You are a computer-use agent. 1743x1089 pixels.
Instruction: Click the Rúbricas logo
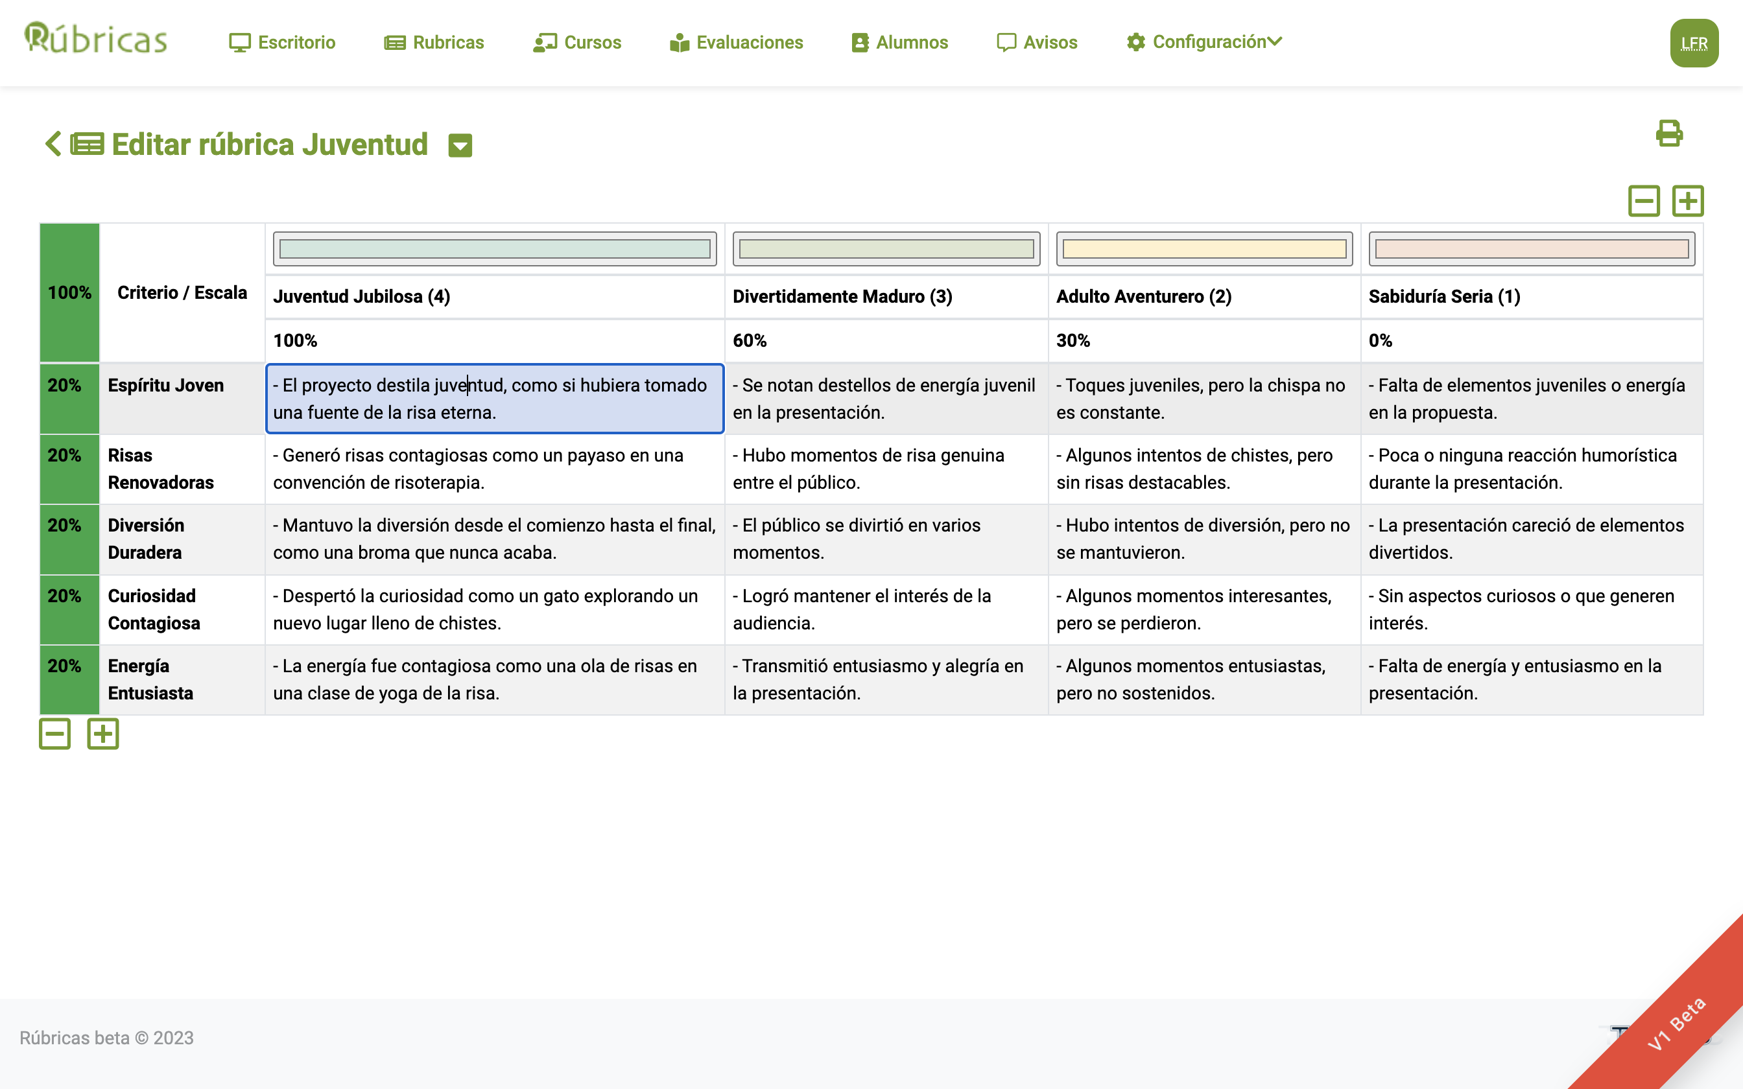(96, 40)
